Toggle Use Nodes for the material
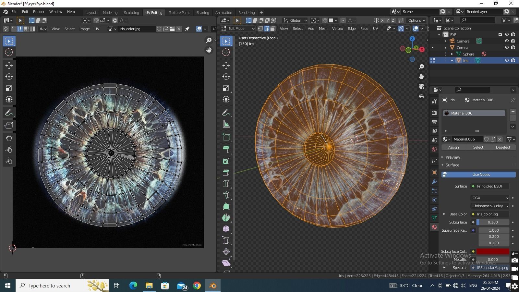This screenshot has width=519, height=292. 478,175
